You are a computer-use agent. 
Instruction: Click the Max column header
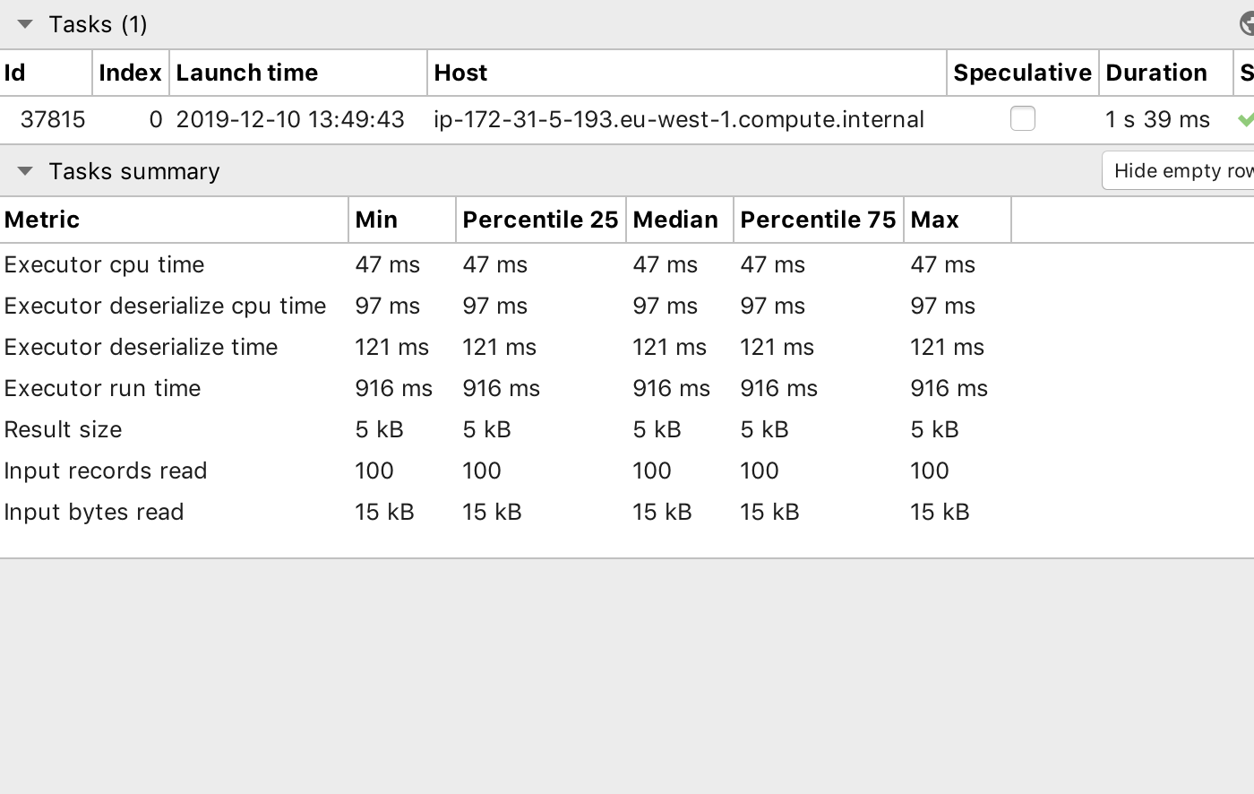(x=958, y=220)
